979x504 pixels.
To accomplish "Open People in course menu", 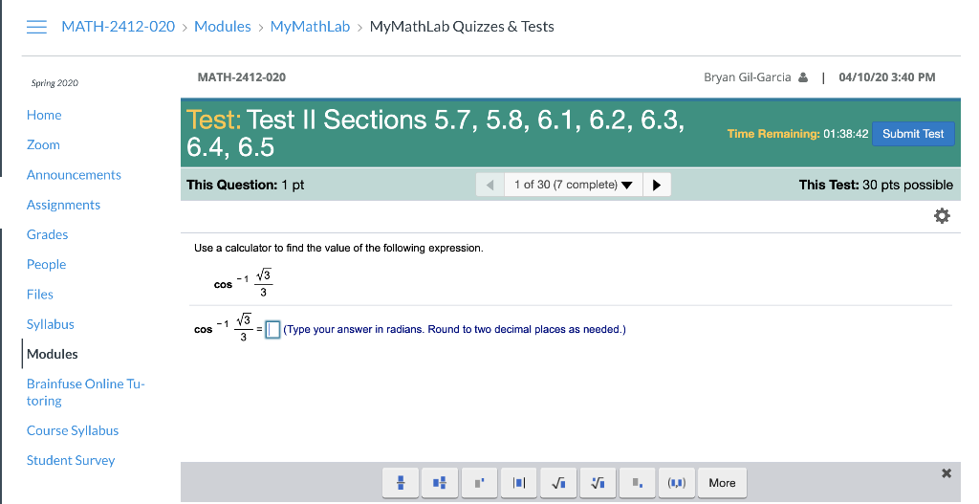I will (46, 265).
